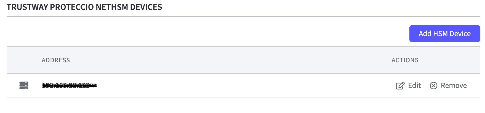Viewport: 485px width, 113px height.
Task: Click the server stack icon in device row
Action: [24, 85]
